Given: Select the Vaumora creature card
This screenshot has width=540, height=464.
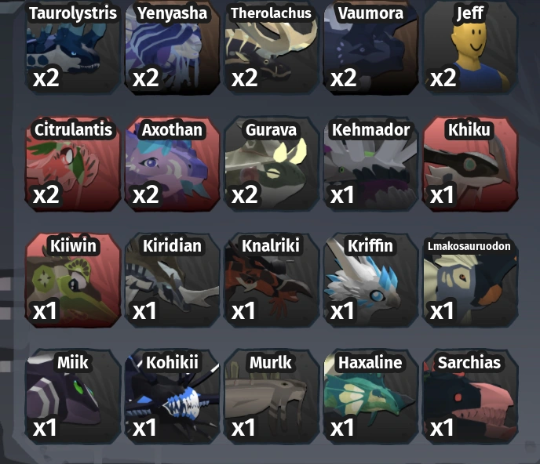Looking at the screenshot, I should pos(371,46).
